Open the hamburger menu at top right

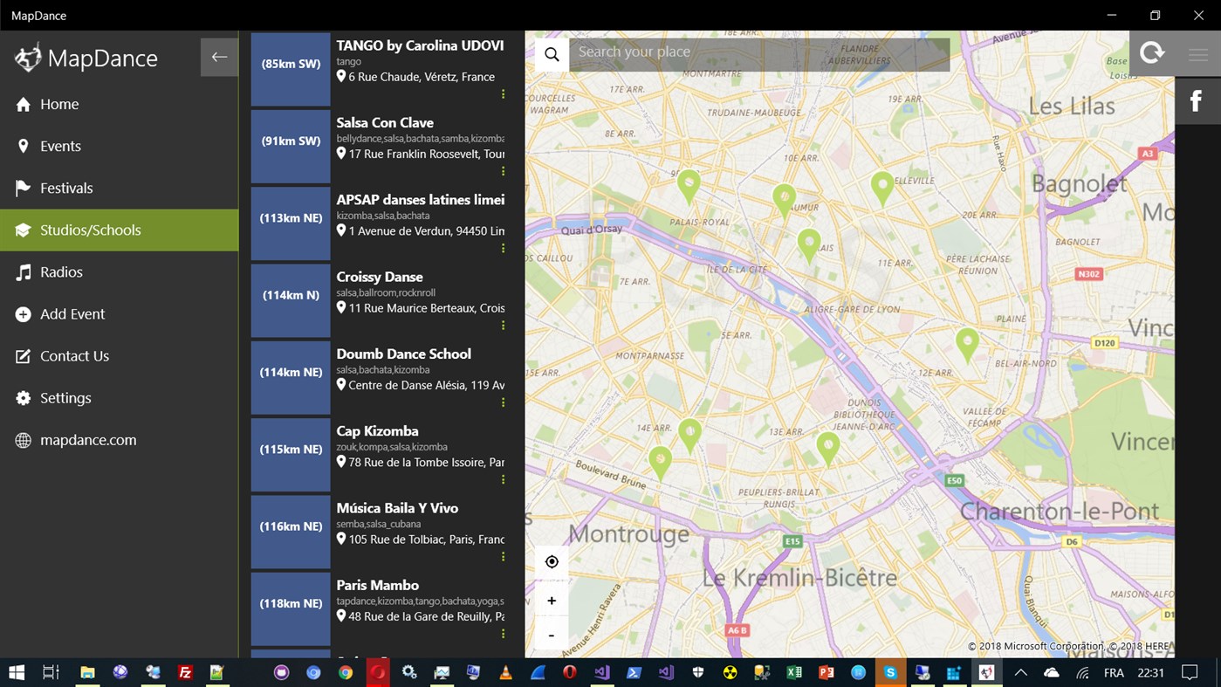1197,54
